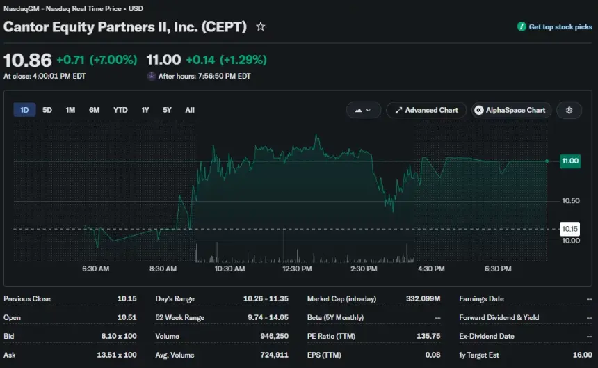Click the Bid value 8.10 x 100
Image resolution: width=598 pixels, height=368 pixels.
(119, 336)
